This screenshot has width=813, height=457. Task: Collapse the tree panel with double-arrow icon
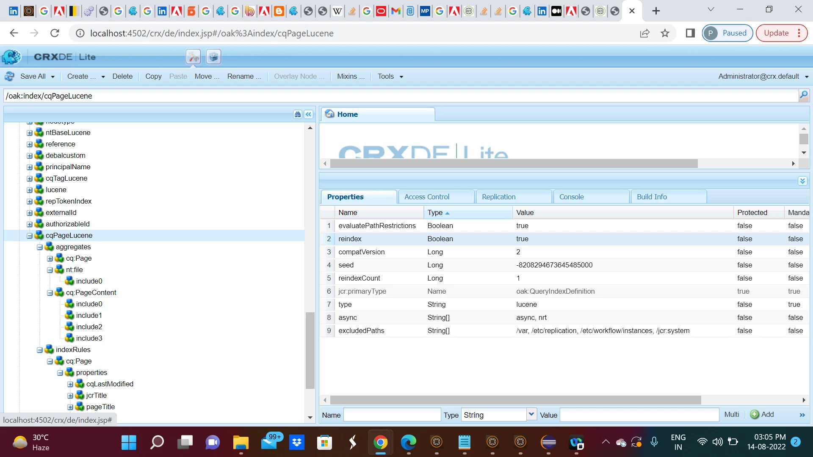point(309,114)
